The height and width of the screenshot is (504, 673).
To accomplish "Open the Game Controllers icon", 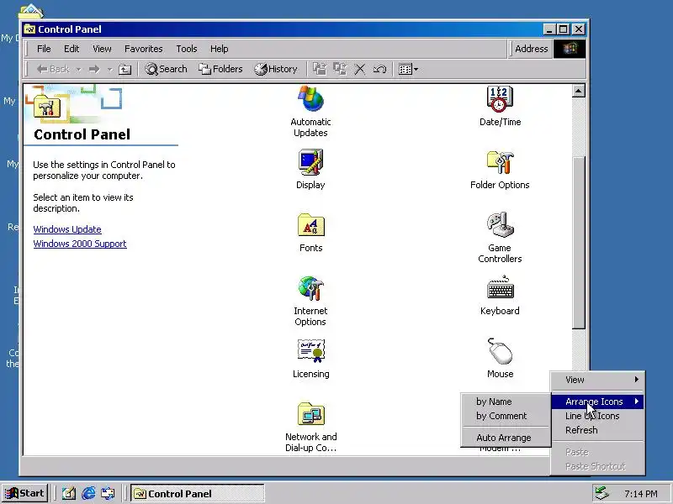I will pos(500,238).
